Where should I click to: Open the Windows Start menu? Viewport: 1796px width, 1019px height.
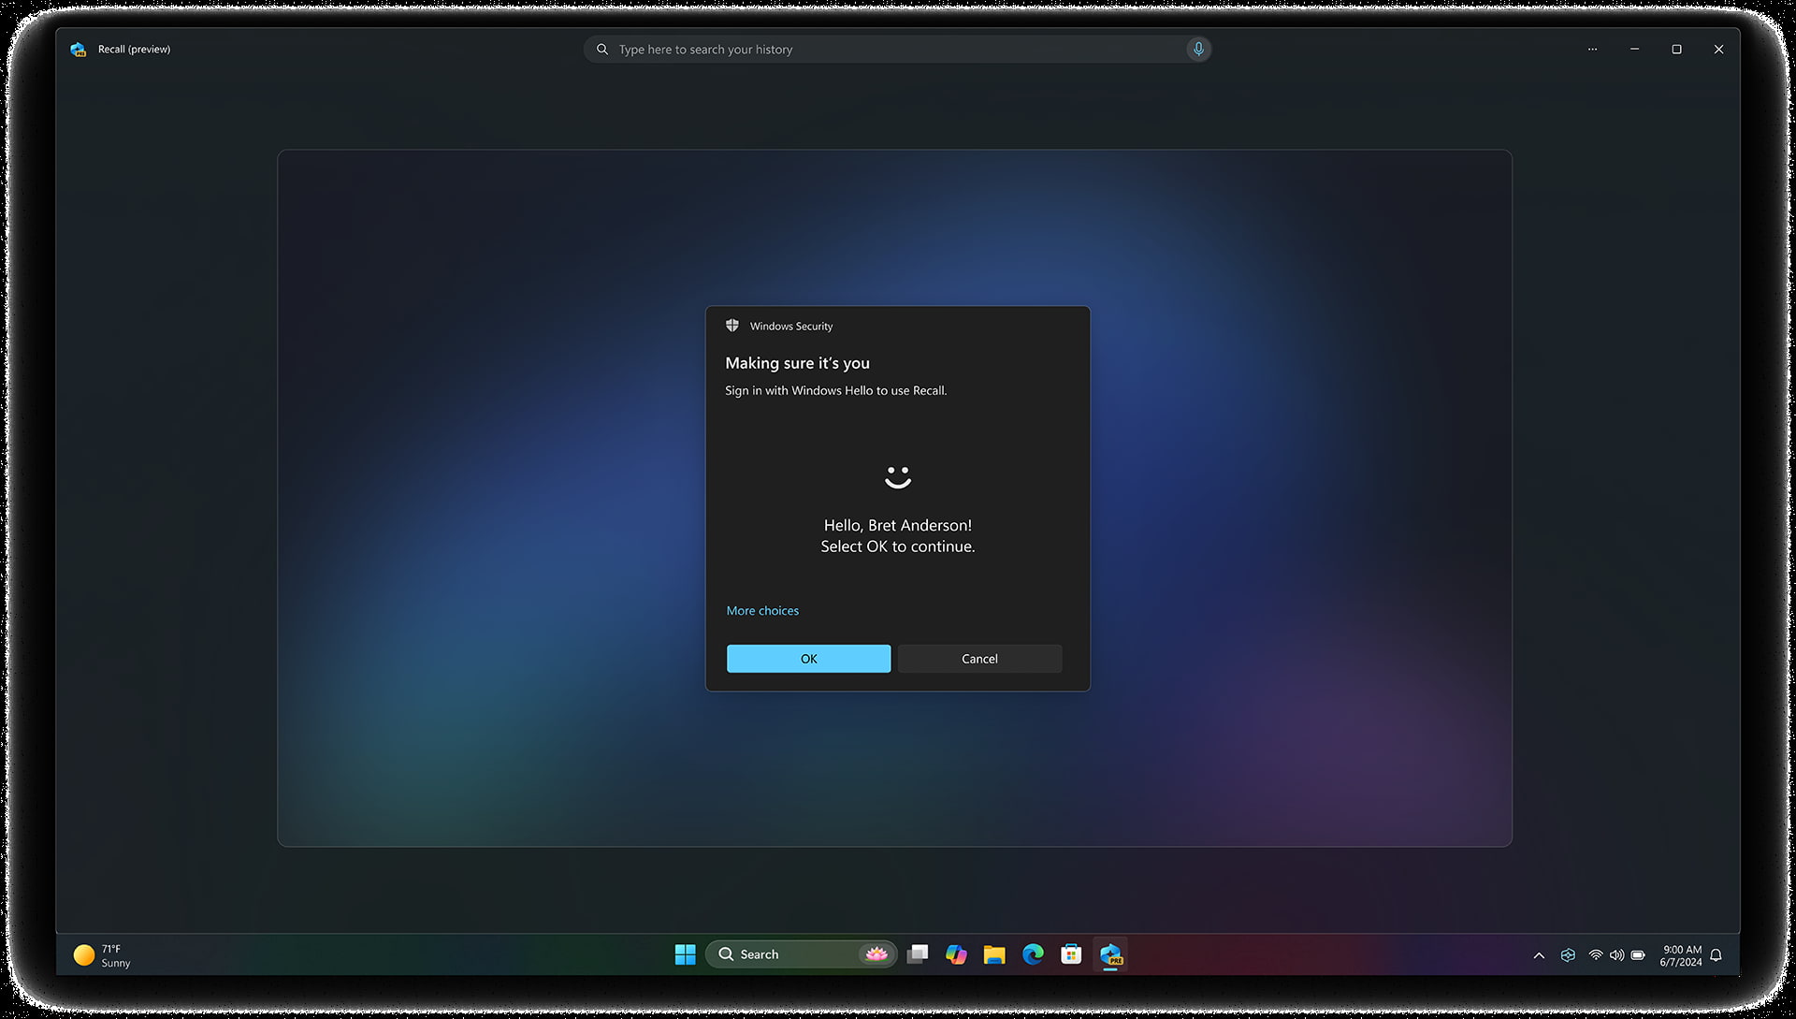click(685, 954)
